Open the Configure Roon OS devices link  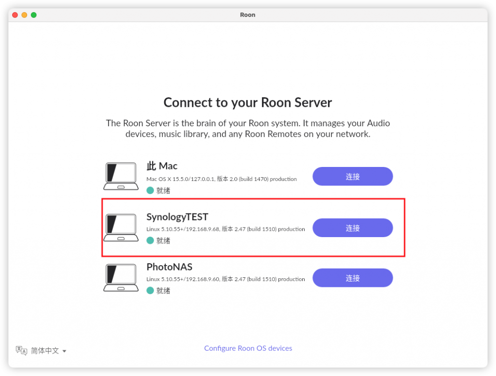coord(248,348)
